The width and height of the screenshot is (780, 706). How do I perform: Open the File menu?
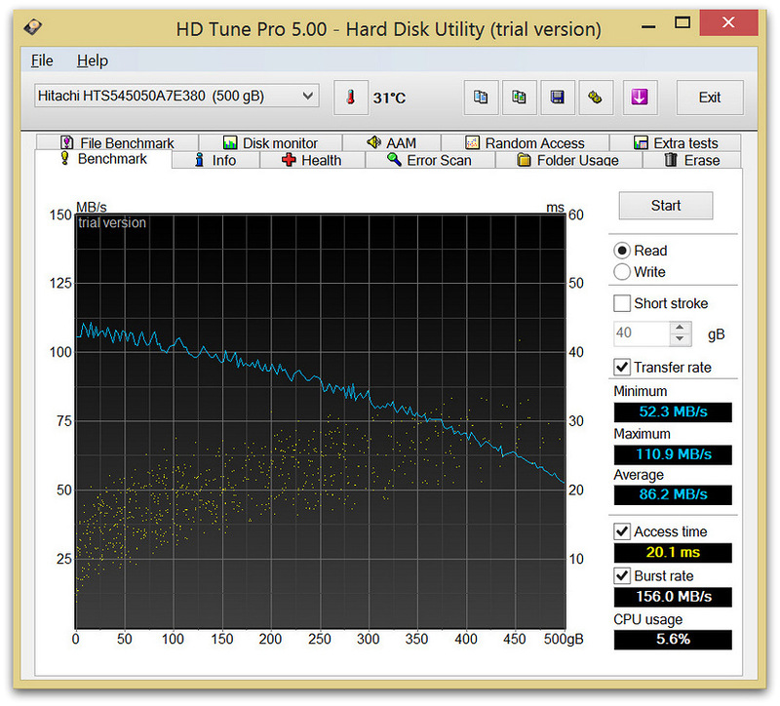42,60
